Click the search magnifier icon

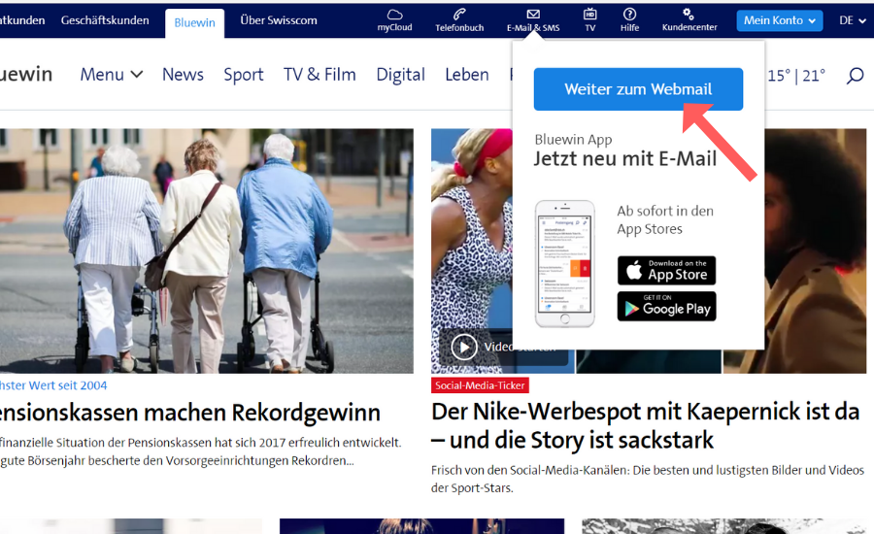(855, 75)
